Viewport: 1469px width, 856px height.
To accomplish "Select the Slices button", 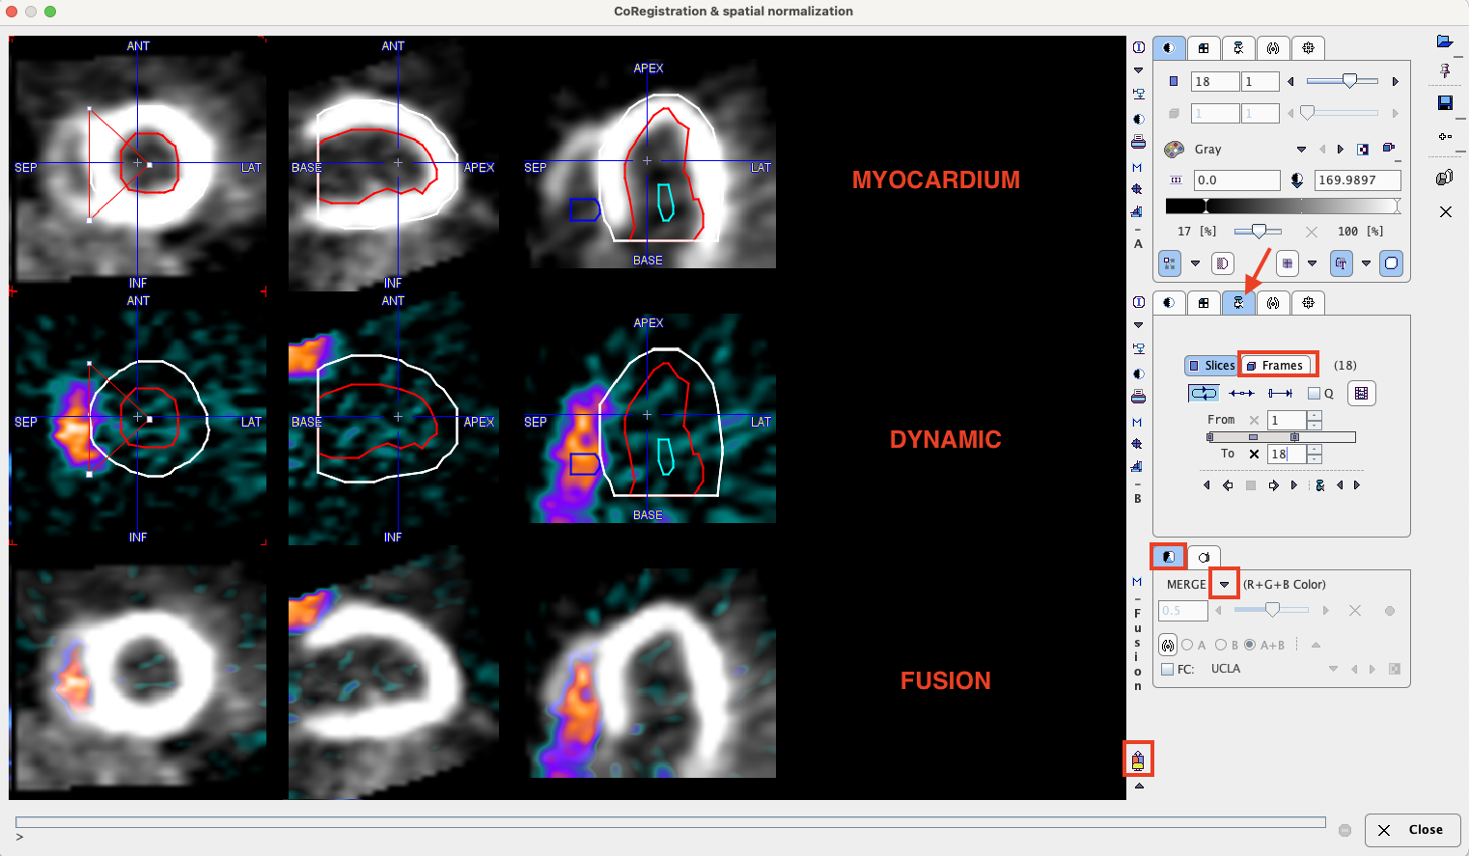I will click(x=1211, y=366).
